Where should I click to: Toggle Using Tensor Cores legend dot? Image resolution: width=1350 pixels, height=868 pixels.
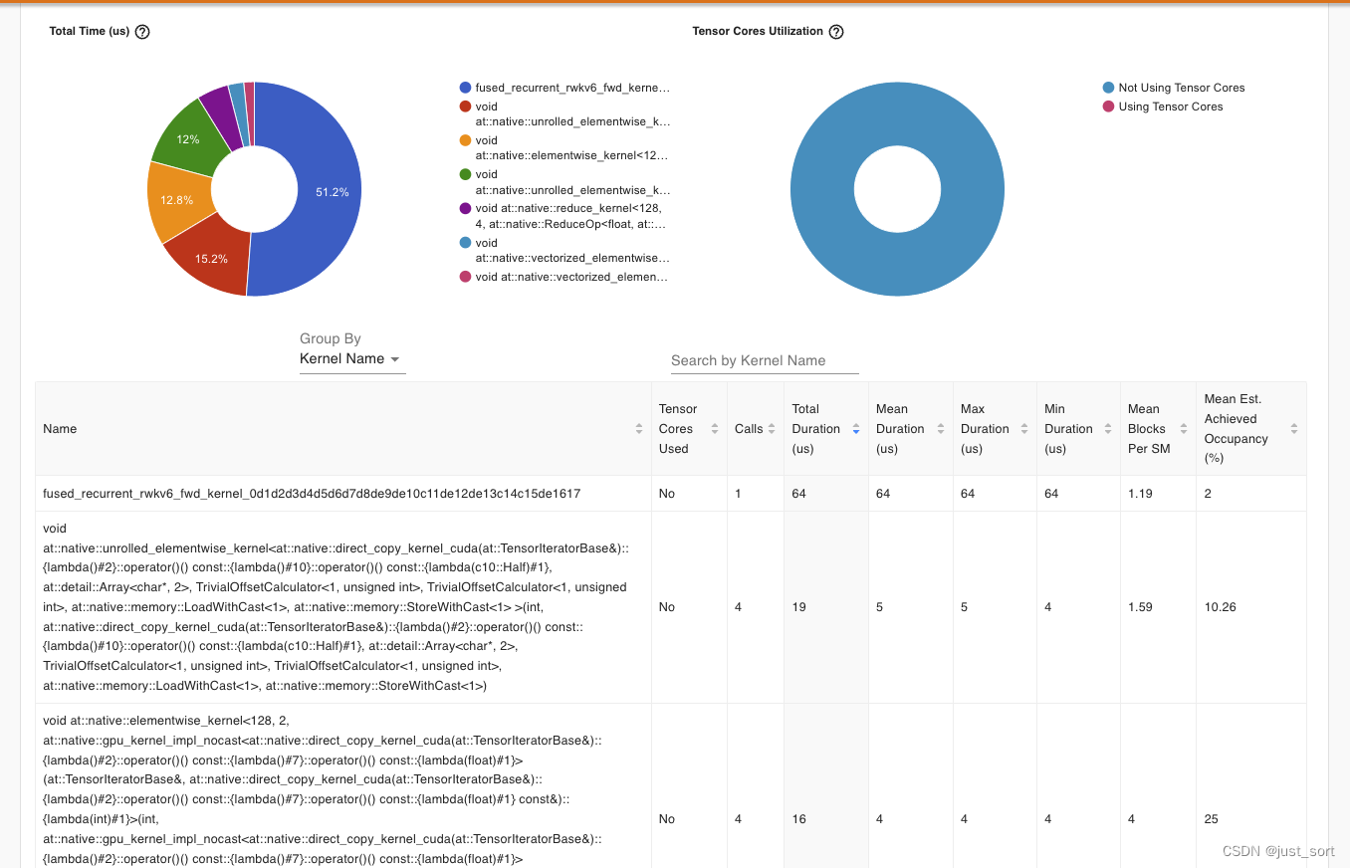[x=1108, y=107]
